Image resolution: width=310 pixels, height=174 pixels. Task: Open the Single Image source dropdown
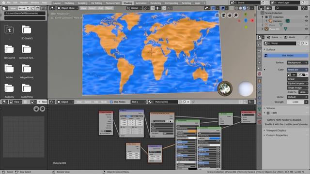point(297,87)
